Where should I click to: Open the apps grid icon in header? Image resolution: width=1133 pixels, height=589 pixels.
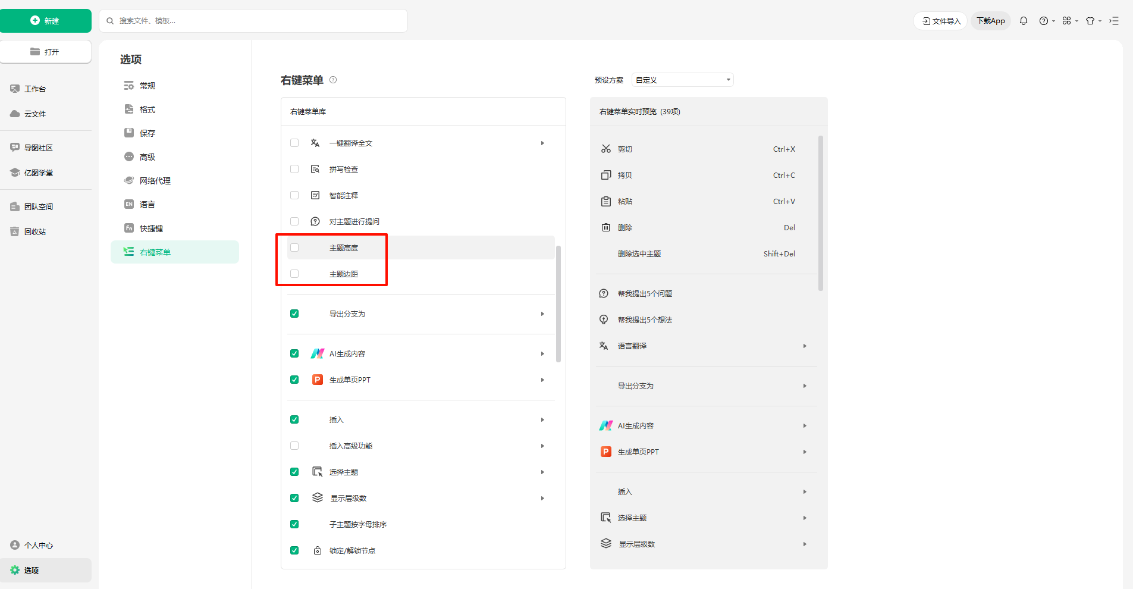(x=1067, y=21)
